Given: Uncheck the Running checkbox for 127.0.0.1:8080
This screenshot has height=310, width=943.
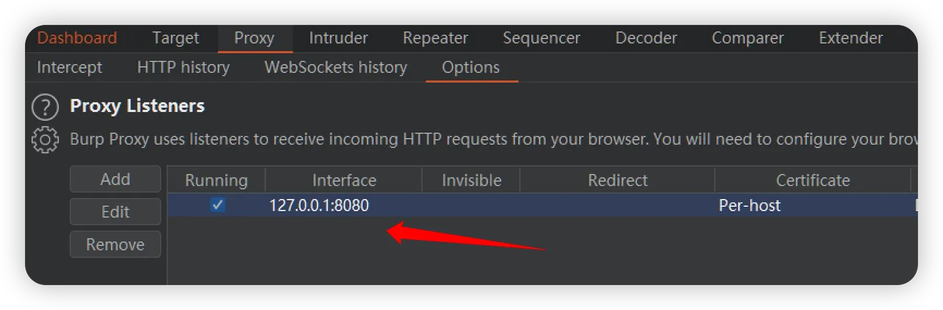Looking at the screenshot, I should point(217,205).
